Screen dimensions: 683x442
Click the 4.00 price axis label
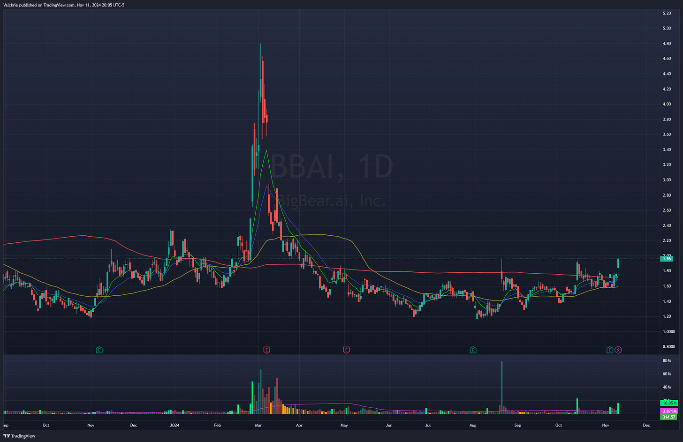tap(667, 104)
